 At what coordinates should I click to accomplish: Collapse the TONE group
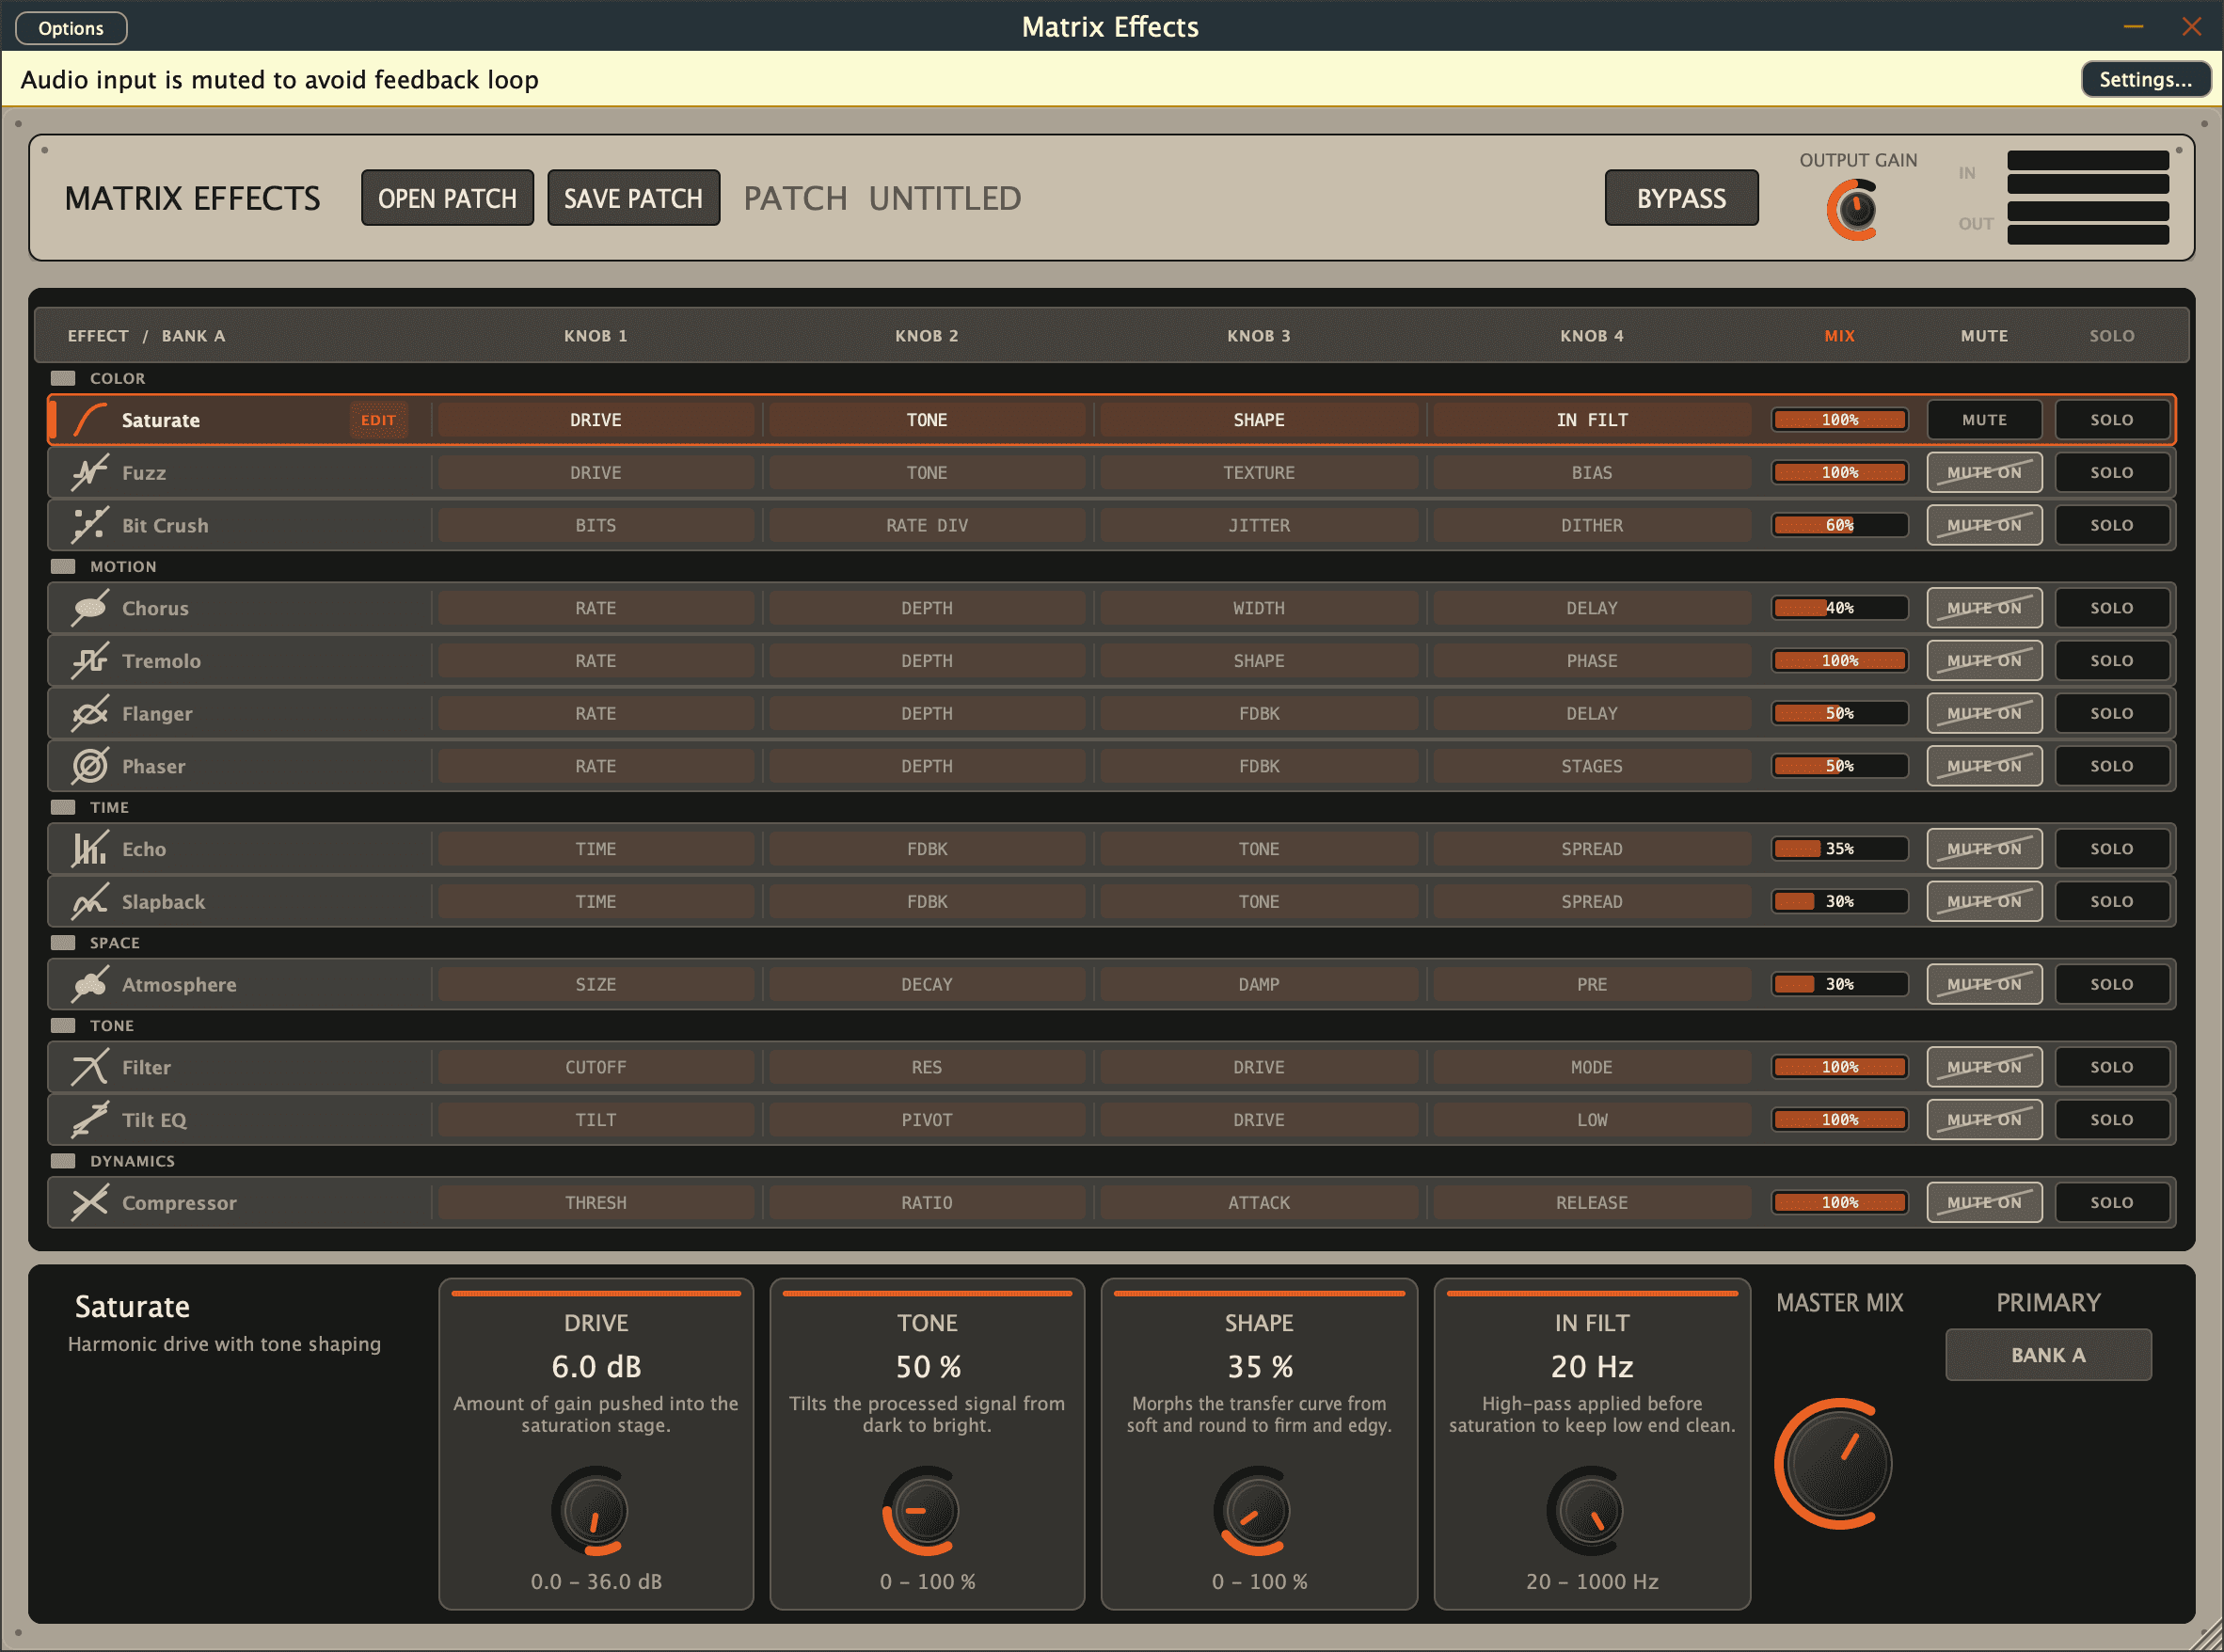click(x=63, y=1025)
